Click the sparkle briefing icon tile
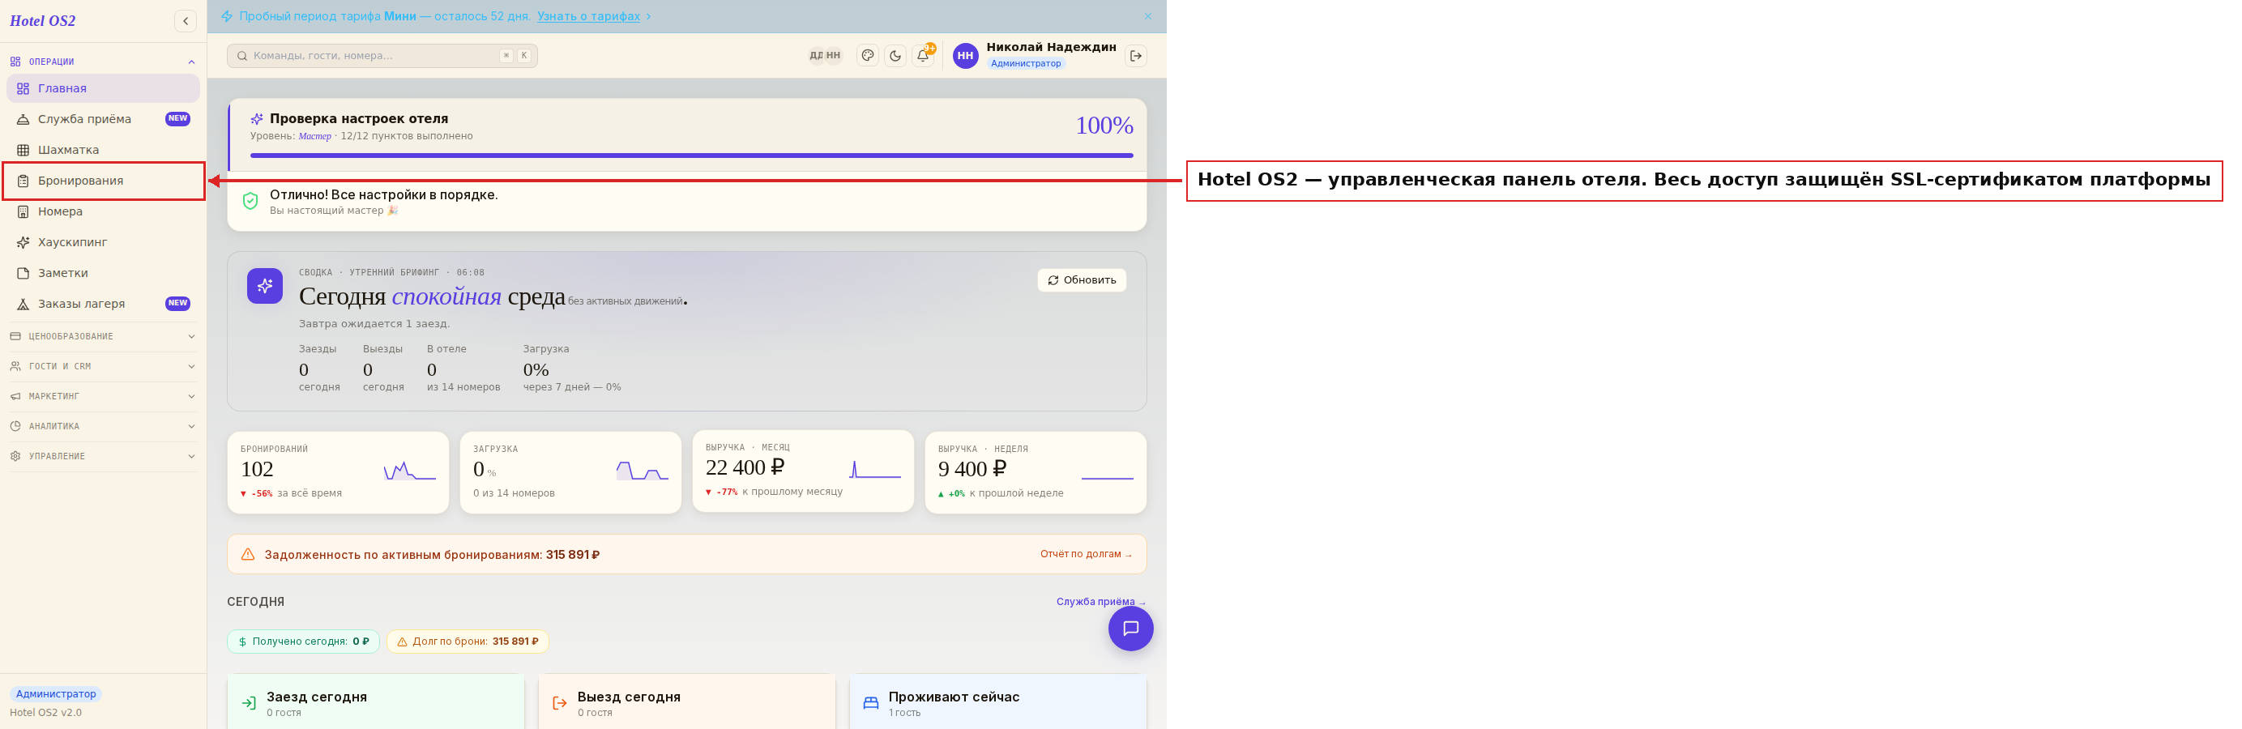This screenshot has width=2242, height=729. point(265,286)
